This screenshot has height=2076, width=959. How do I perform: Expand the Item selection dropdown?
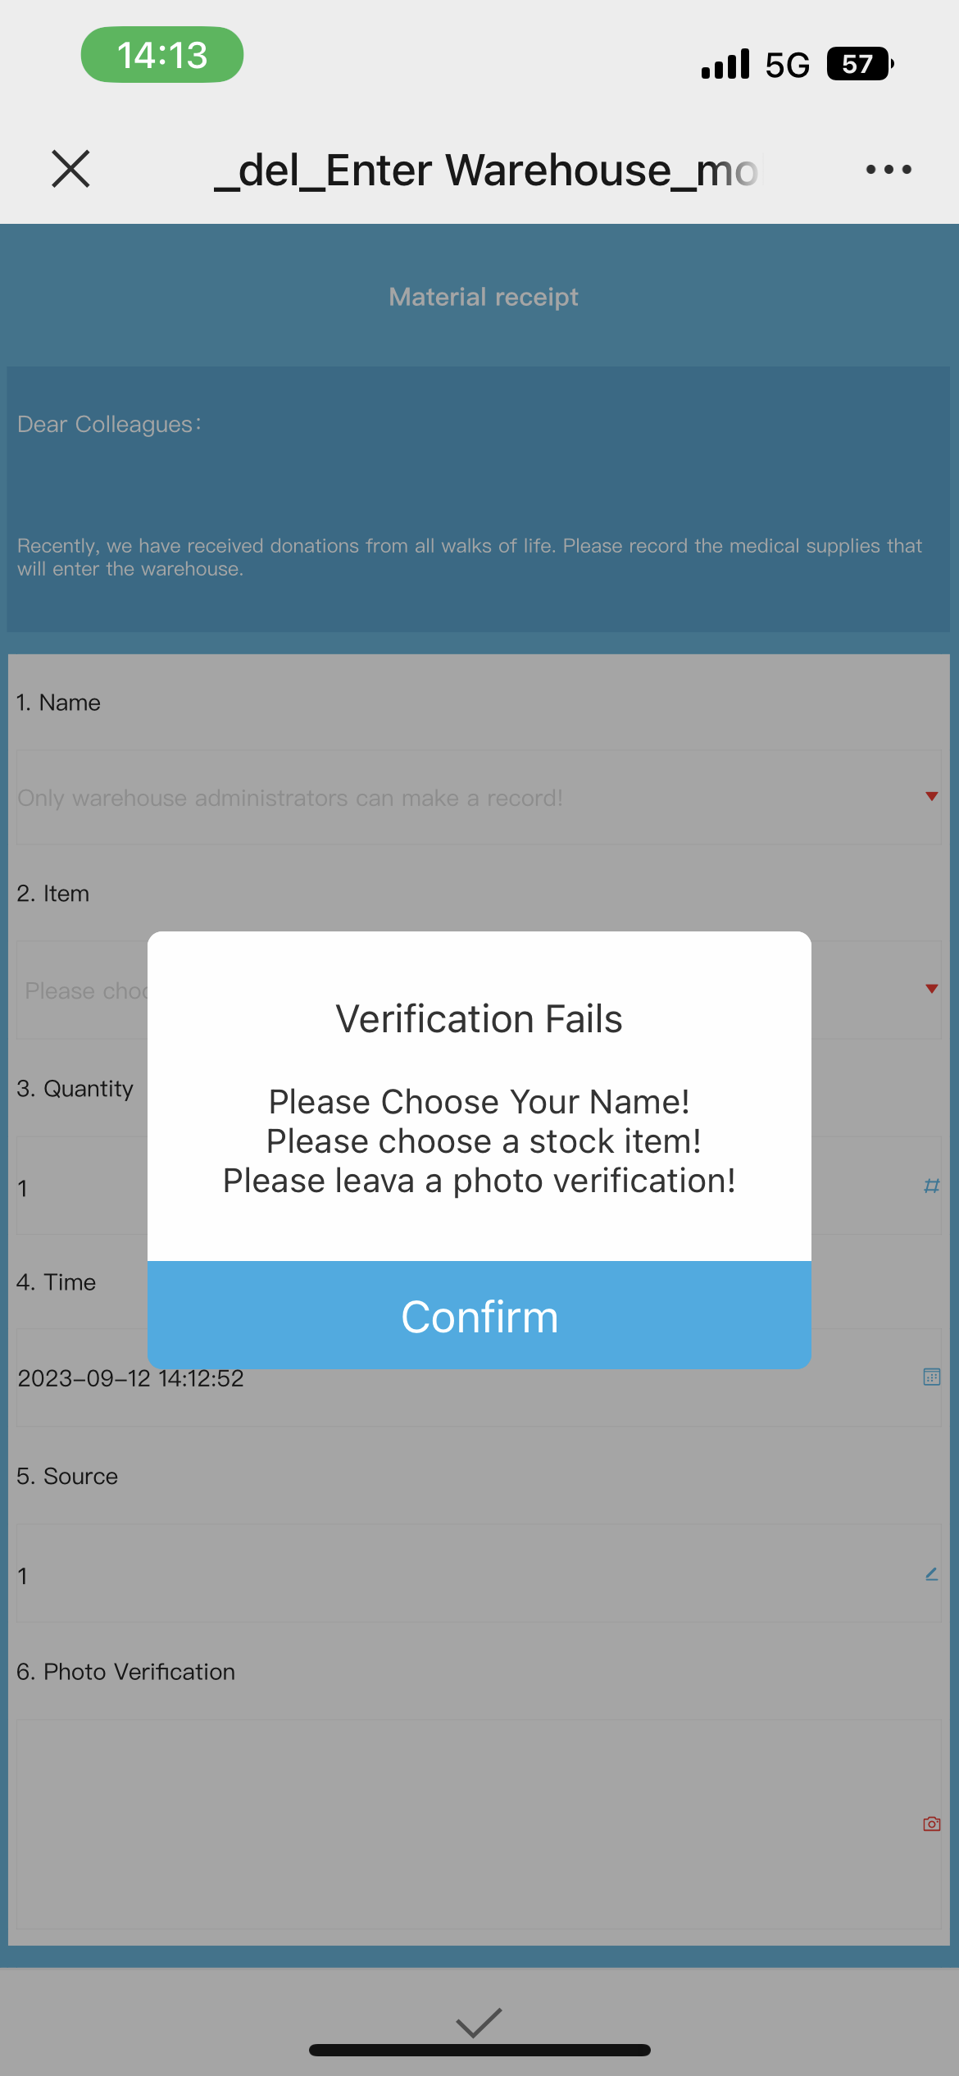pyautogui.click(x=931, y=989)
